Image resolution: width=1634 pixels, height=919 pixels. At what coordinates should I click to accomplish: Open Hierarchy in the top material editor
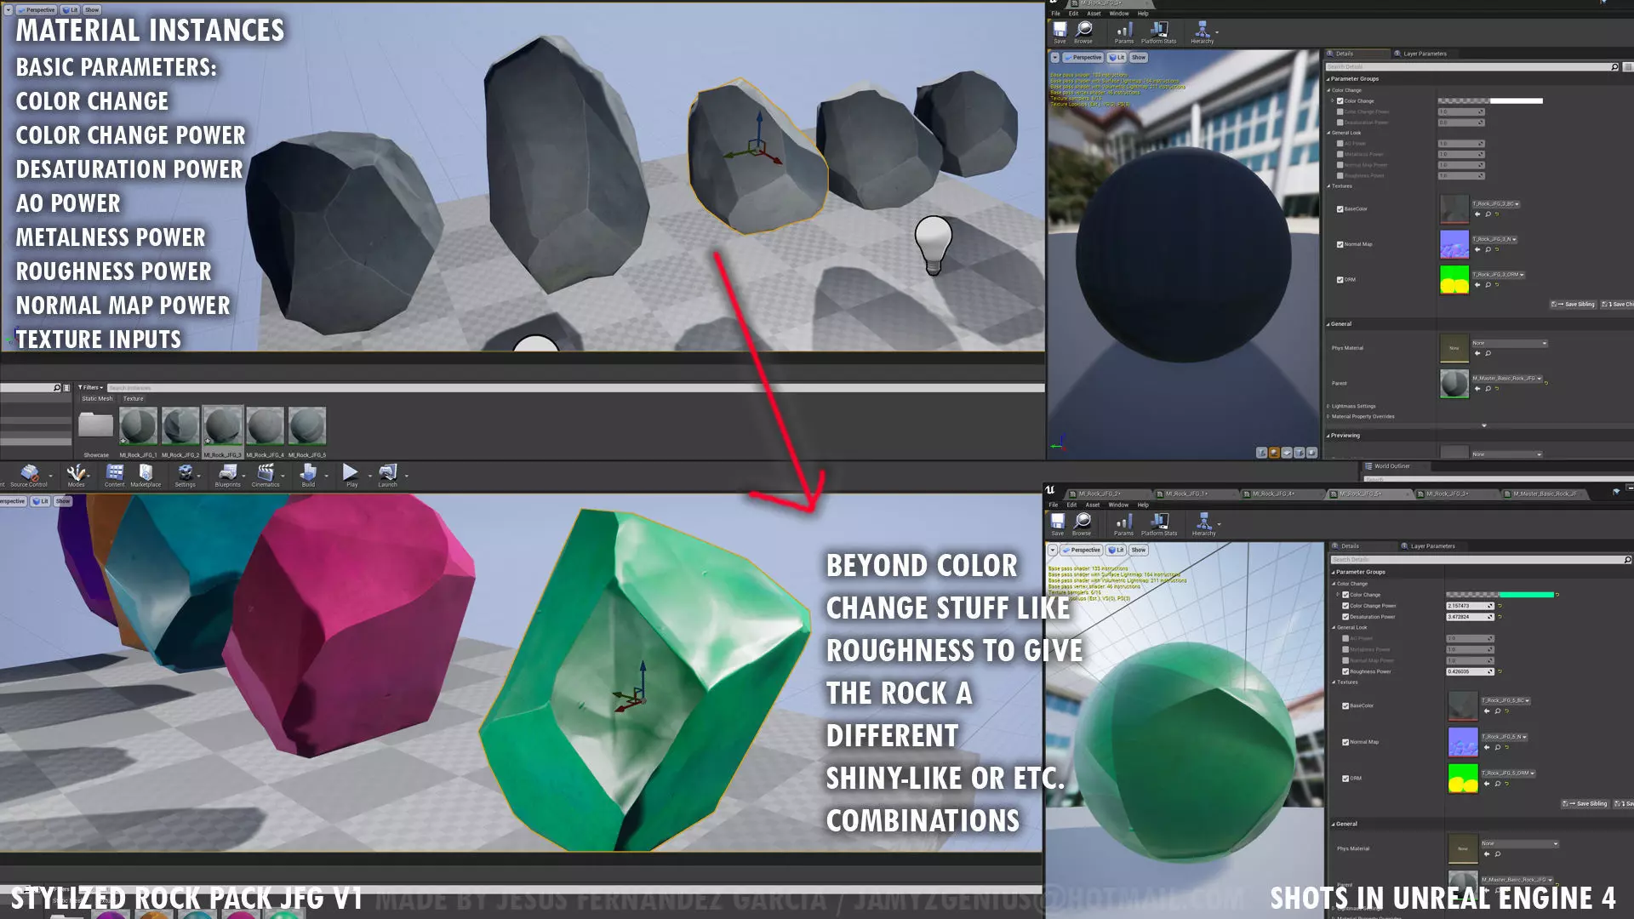1203,32
